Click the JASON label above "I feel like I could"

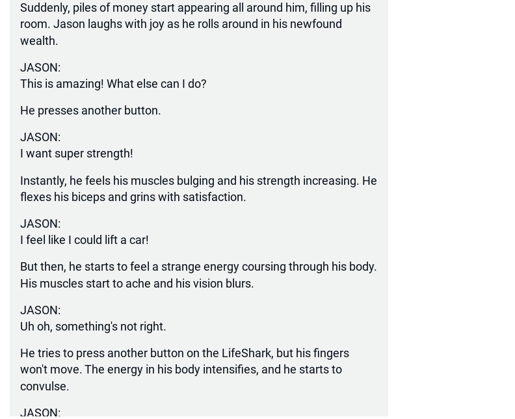click(x=40, y=224)
